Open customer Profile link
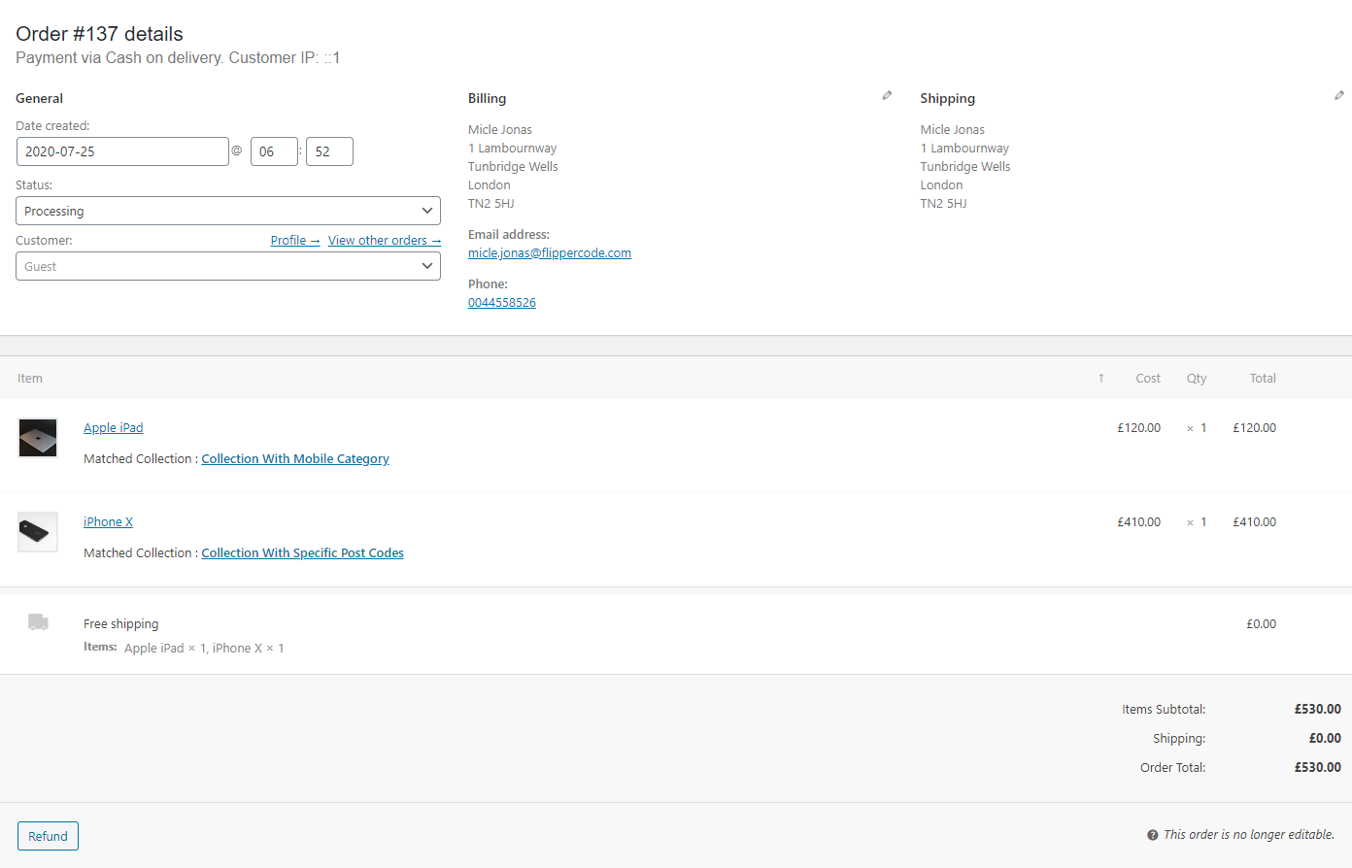This screenshot has height=868, width=1352. click(x=295, y=241)
